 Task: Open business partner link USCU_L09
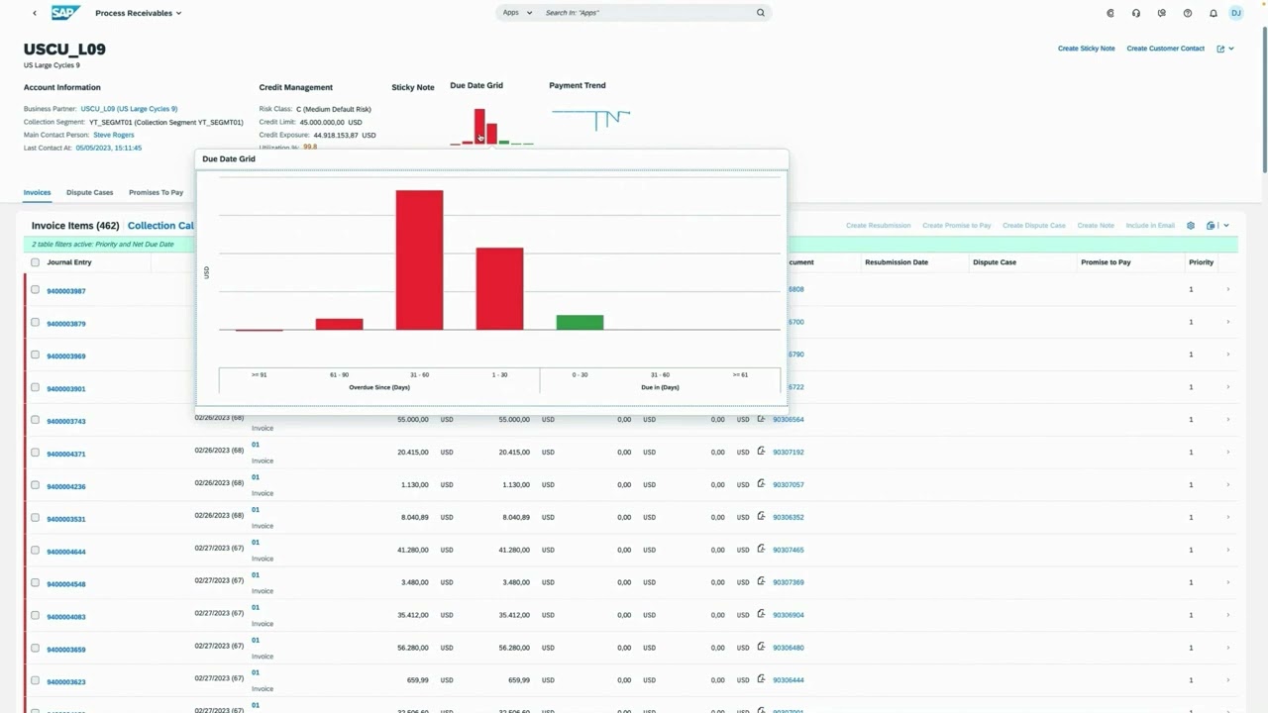click(x=129, y=109)
